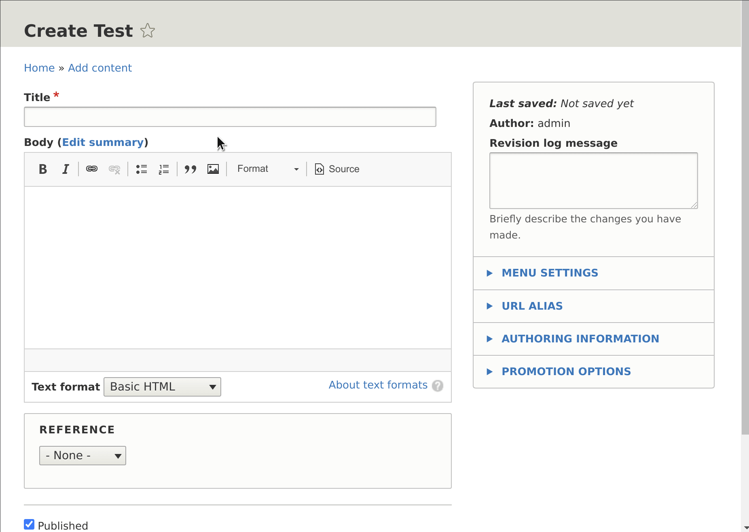Click the help icon beside About text formats
The width and height of the screenshot is (749, 532).
click(x=438, y=386)
